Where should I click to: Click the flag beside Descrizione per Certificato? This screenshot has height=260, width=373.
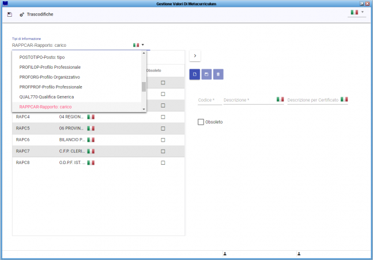tap(344, 99)
